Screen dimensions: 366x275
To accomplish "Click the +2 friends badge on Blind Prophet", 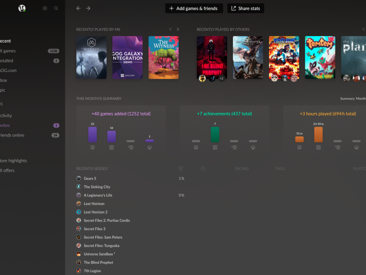I will pyautogui.click(x=221, y=78).
